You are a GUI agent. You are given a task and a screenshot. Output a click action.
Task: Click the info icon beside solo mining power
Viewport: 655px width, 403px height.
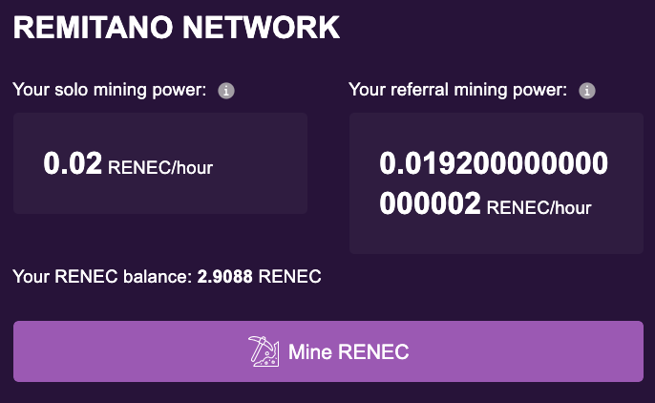[226, 90]
